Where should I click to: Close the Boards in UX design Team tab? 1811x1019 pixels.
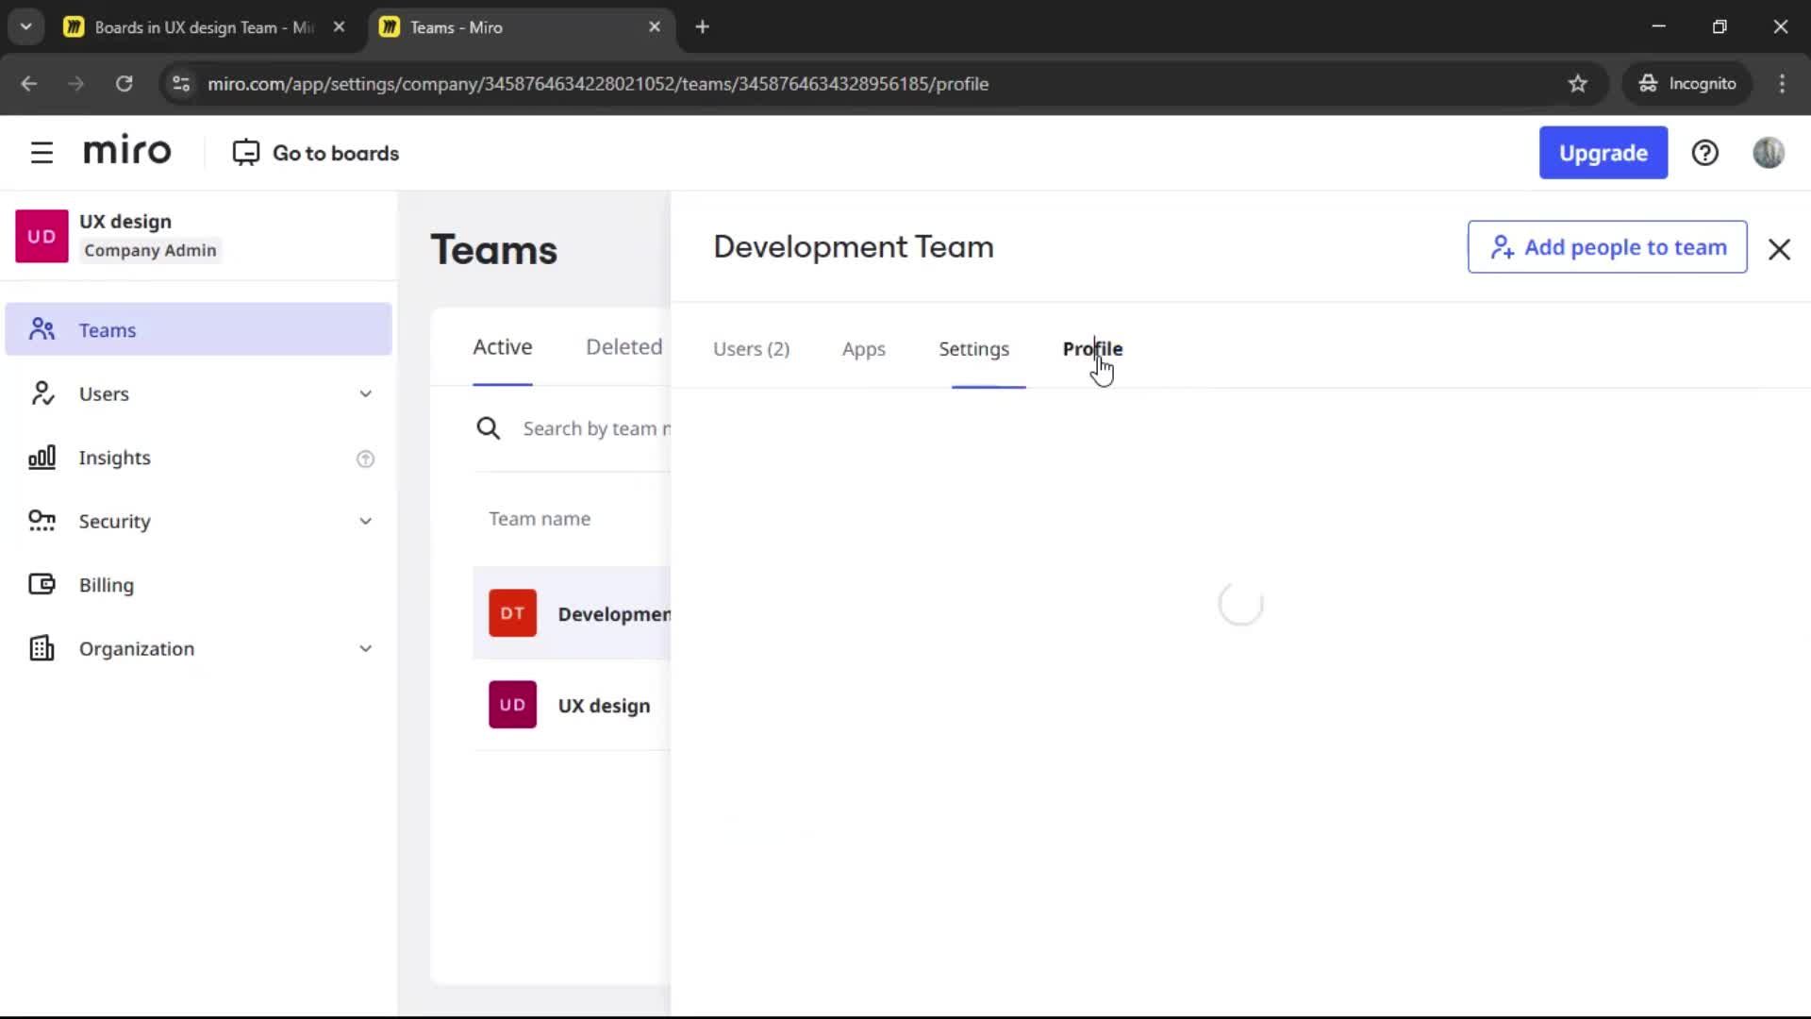point(339,27)
